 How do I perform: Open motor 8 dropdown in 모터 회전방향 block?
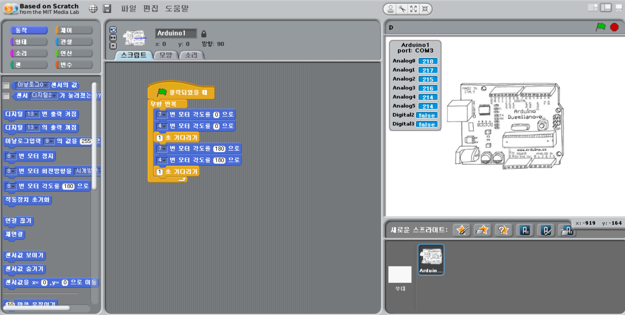pyautogui.click(x=11, y=171)
